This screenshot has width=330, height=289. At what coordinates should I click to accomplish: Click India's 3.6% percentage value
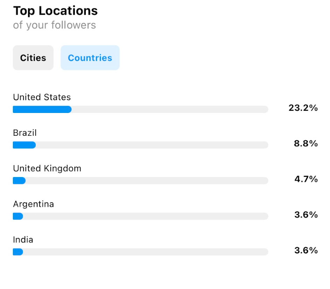click(306, 250)
